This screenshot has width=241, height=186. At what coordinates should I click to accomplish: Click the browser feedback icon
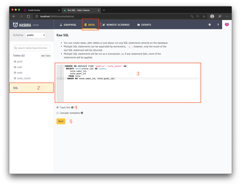[x=220, y=16]
